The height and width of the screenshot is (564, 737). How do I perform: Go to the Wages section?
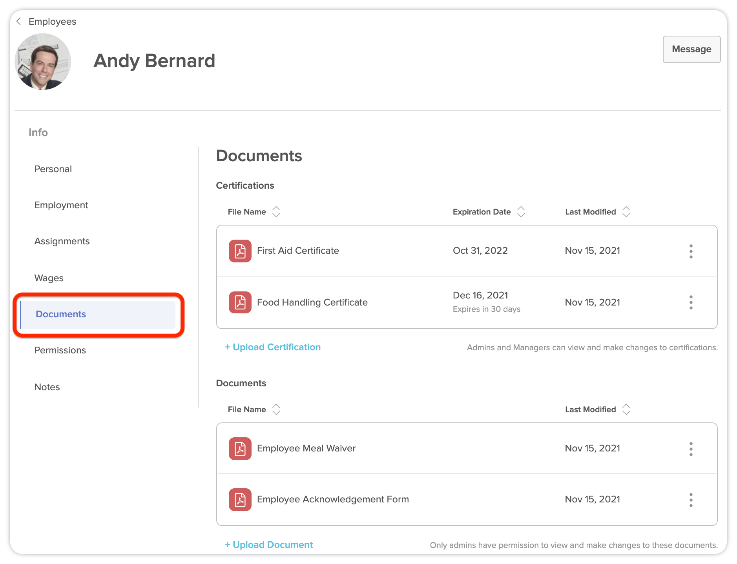(x=49, y=278)
